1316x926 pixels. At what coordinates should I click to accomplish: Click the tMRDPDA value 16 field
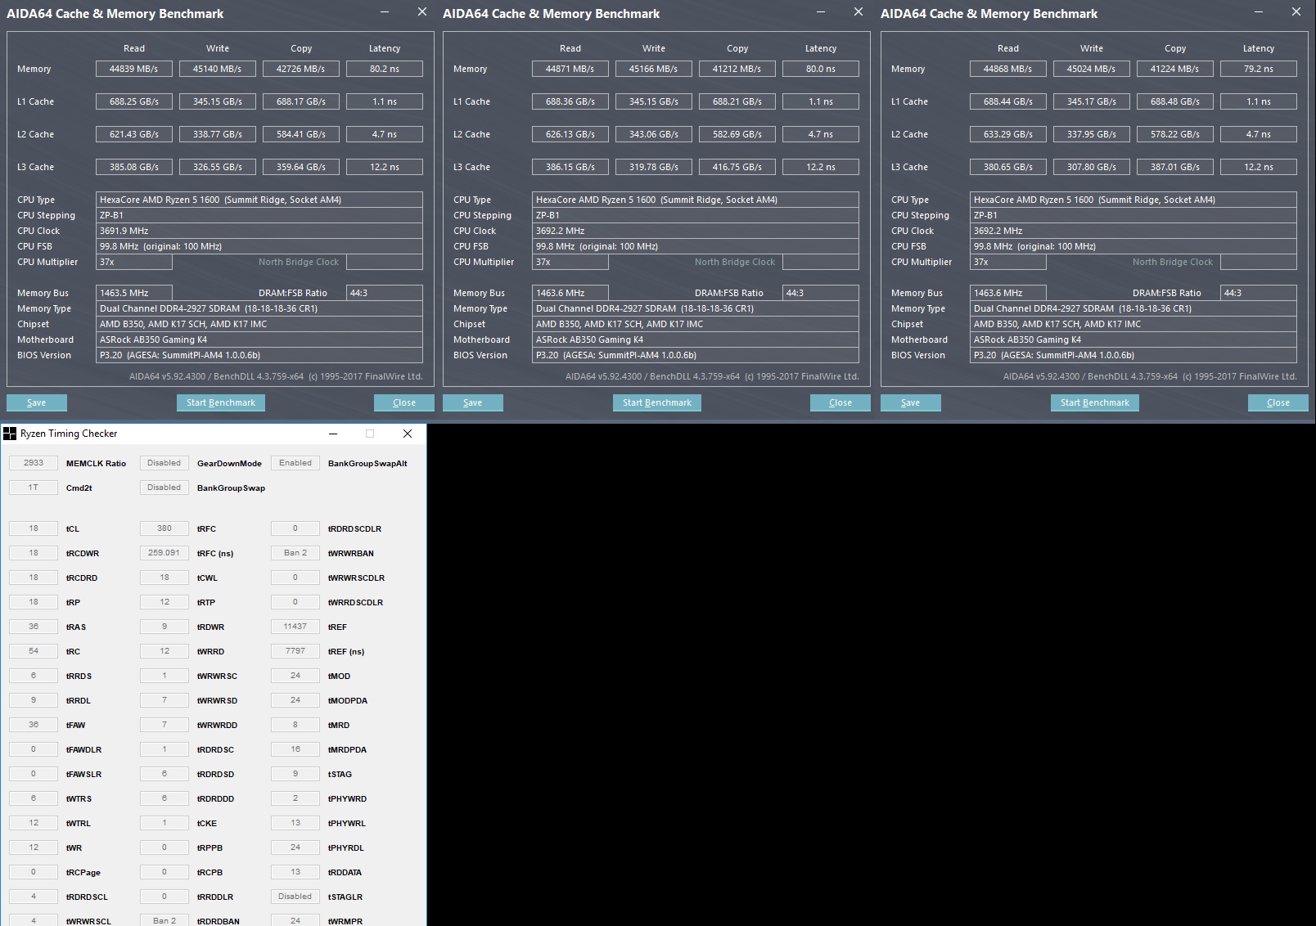click(295, 749)
